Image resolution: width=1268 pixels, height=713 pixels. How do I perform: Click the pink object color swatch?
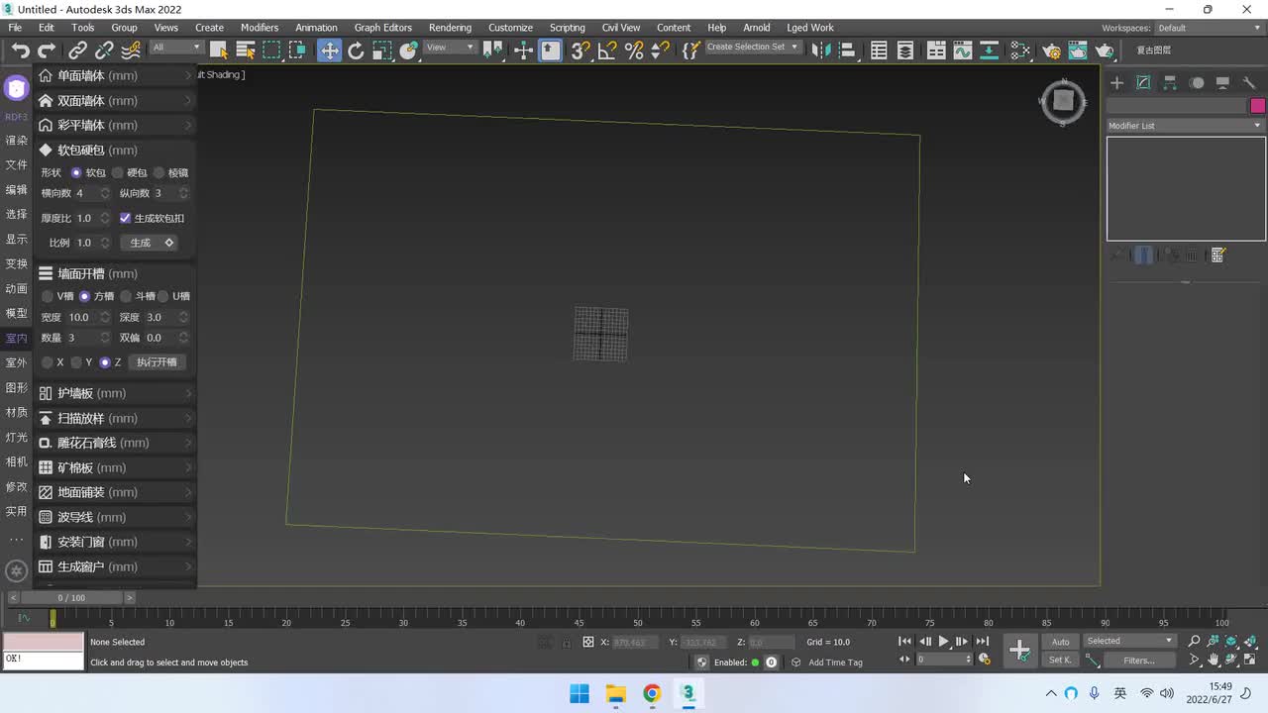pos(1257,106)
